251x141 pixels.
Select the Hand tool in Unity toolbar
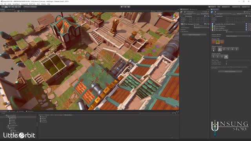point(3,7)
